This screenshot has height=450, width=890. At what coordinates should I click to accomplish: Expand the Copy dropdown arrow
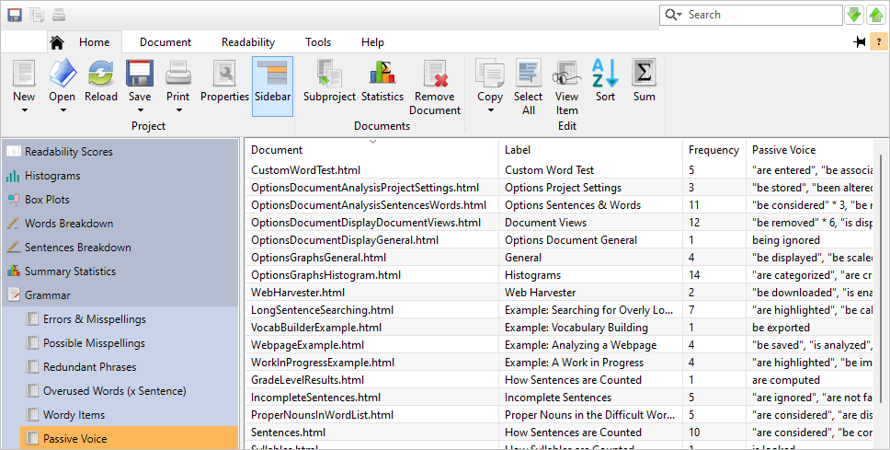click(490, 110)
